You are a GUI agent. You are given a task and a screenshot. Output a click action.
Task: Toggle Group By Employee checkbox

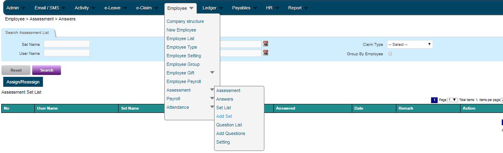pos(390,54)
